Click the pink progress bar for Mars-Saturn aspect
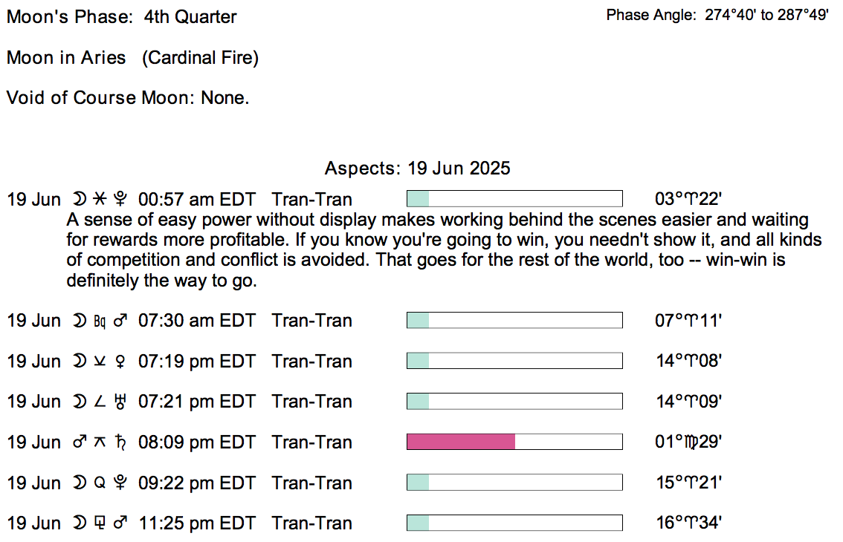 point(461,442)
